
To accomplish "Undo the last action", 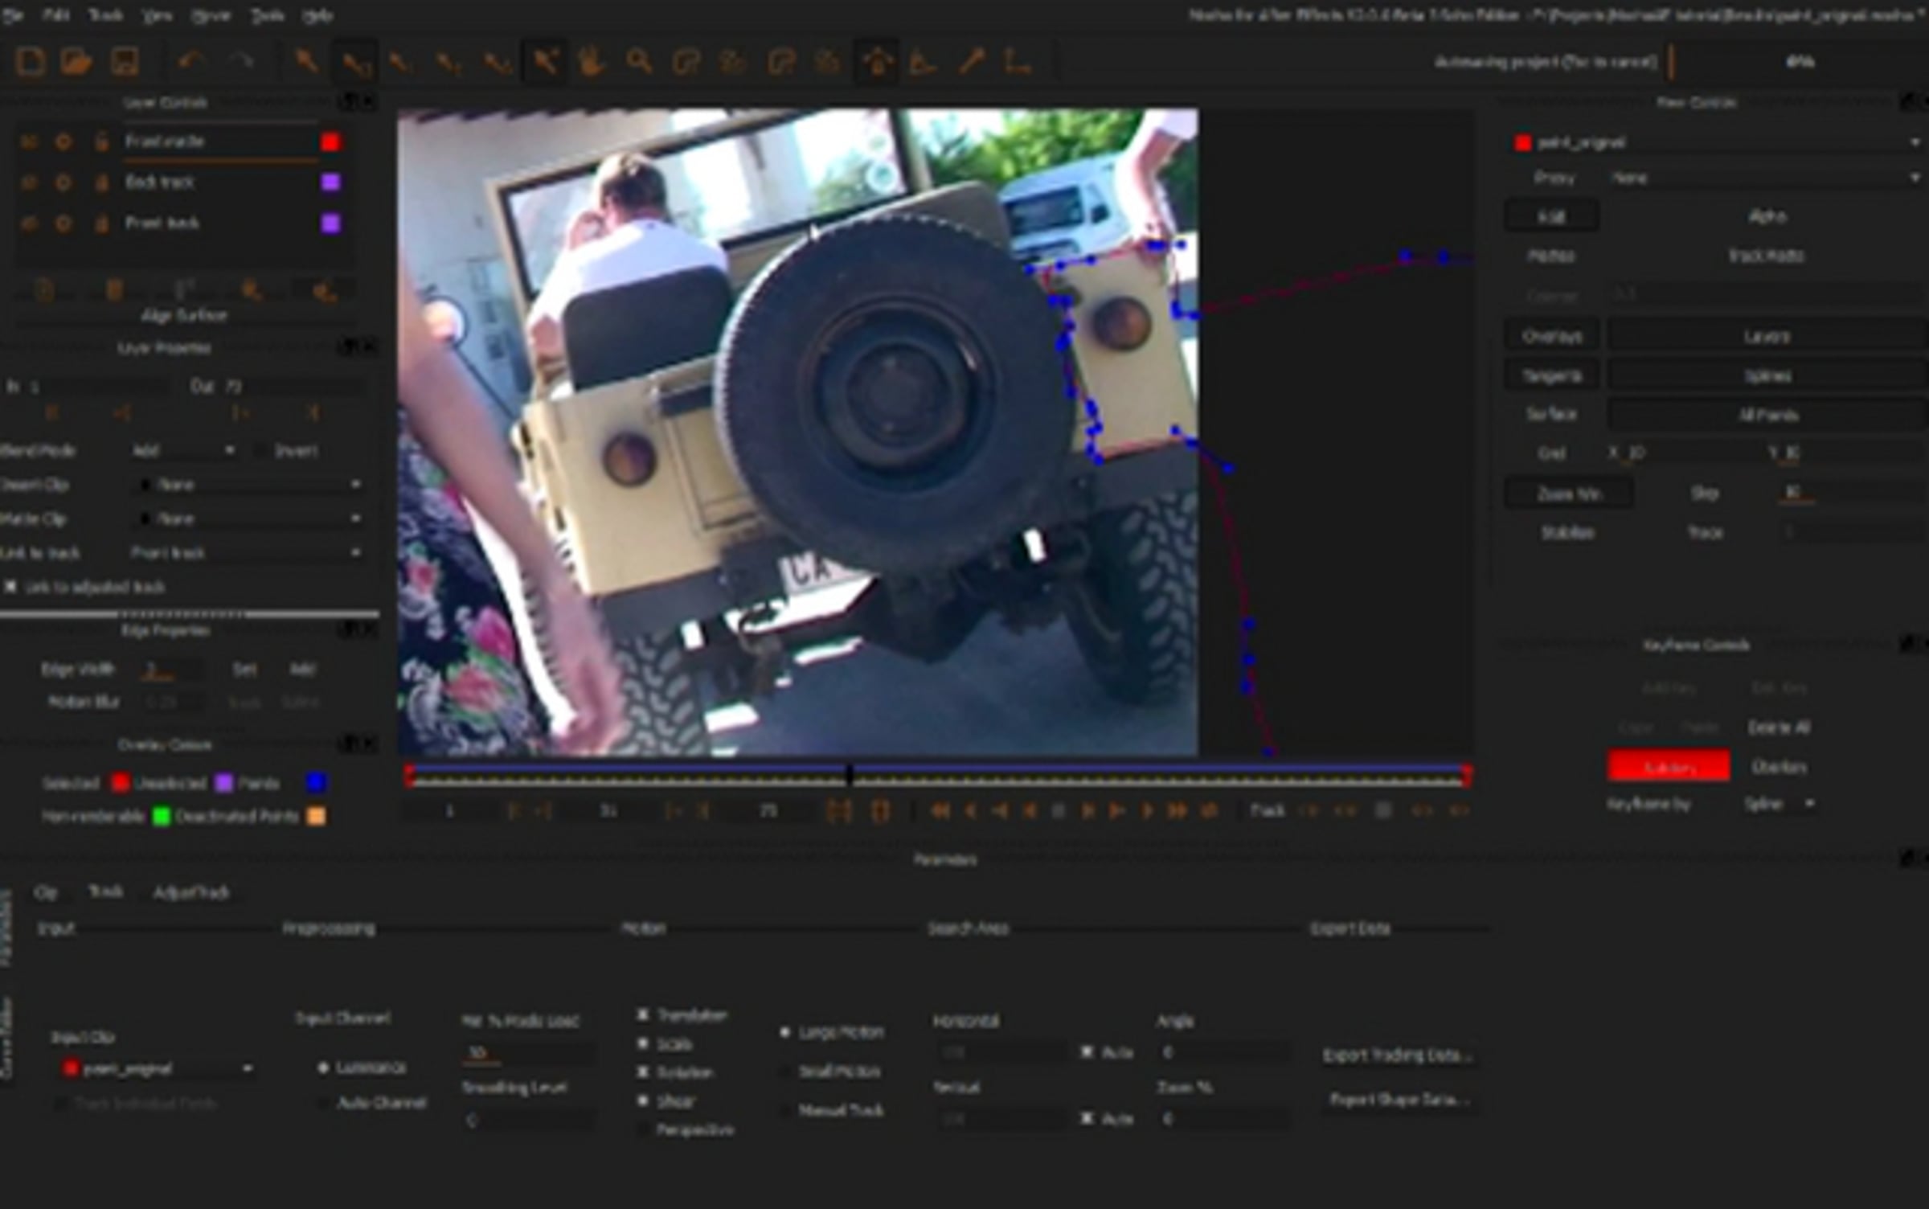I will [190, 62].
